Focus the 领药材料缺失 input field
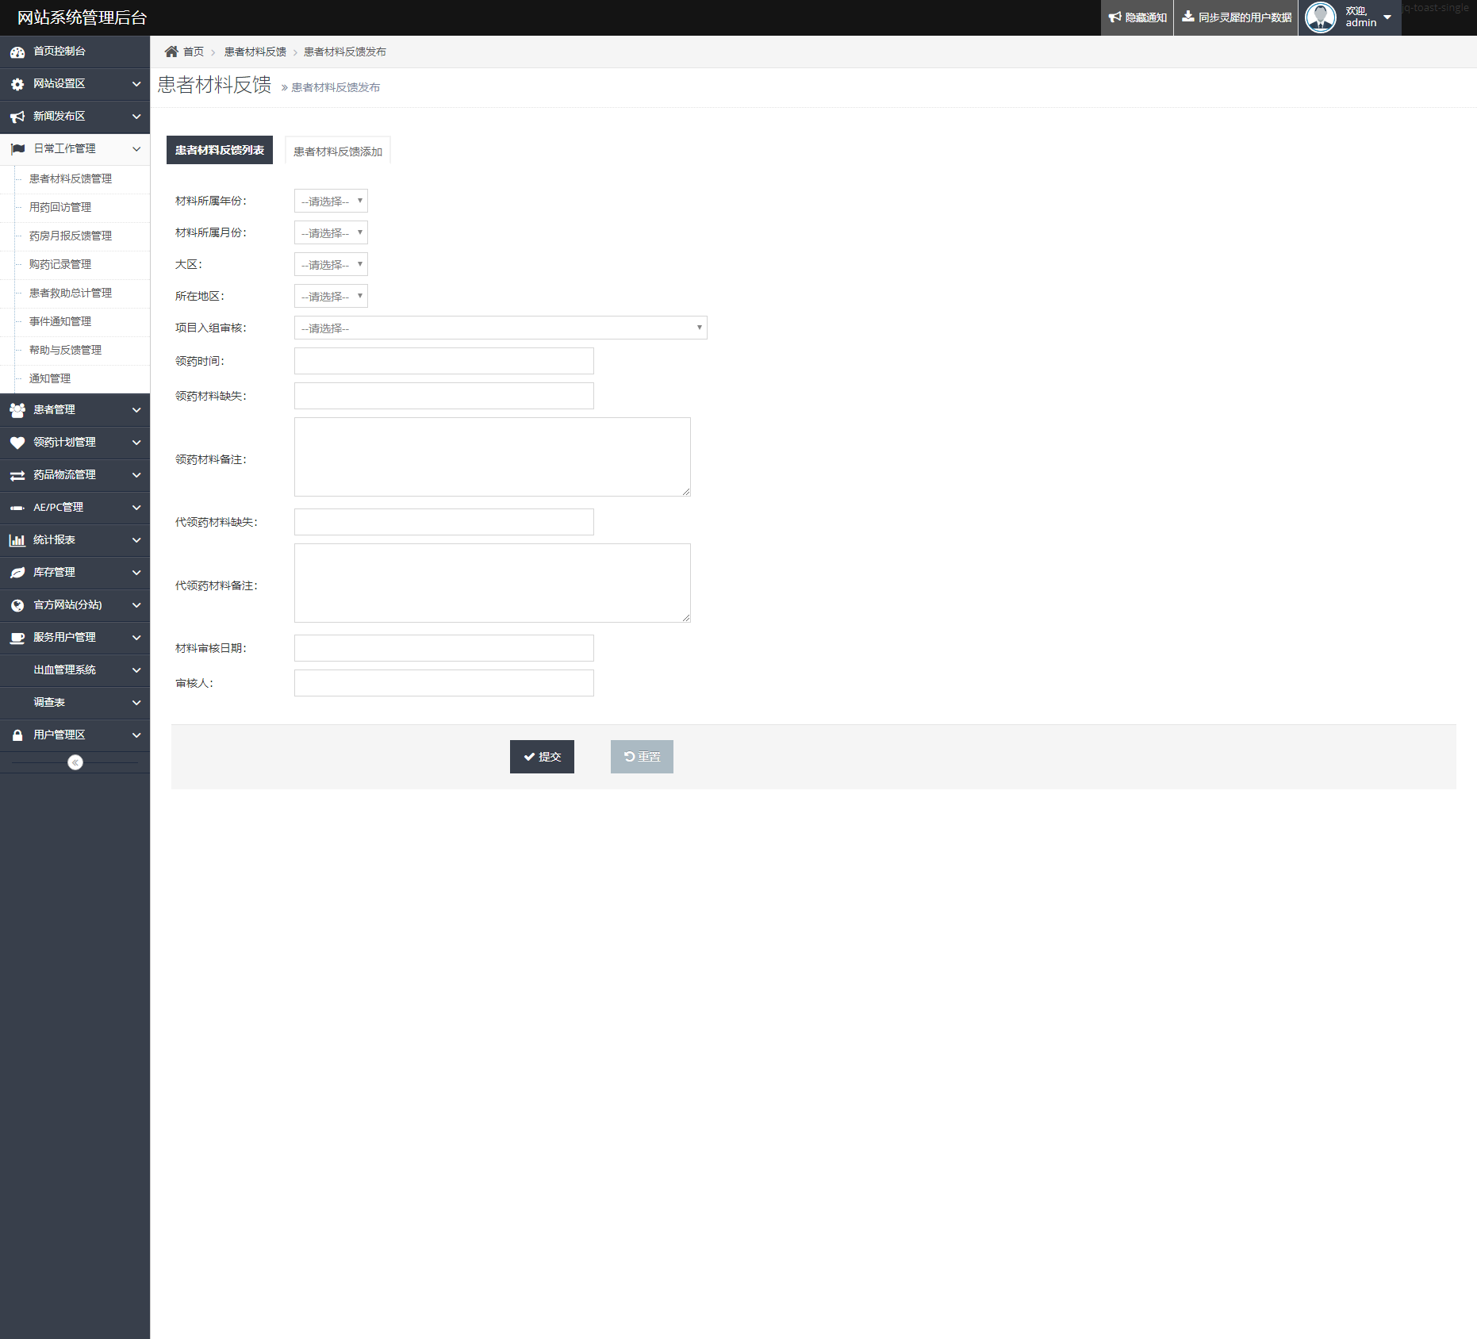1477x1339 pixels. click(444, 396)
